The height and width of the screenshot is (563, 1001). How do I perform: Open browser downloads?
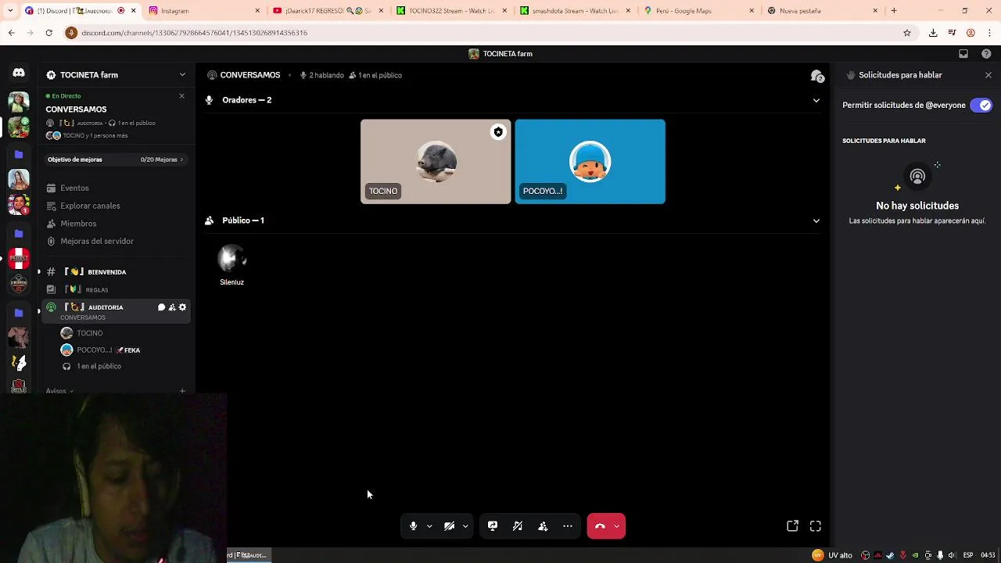933,33
